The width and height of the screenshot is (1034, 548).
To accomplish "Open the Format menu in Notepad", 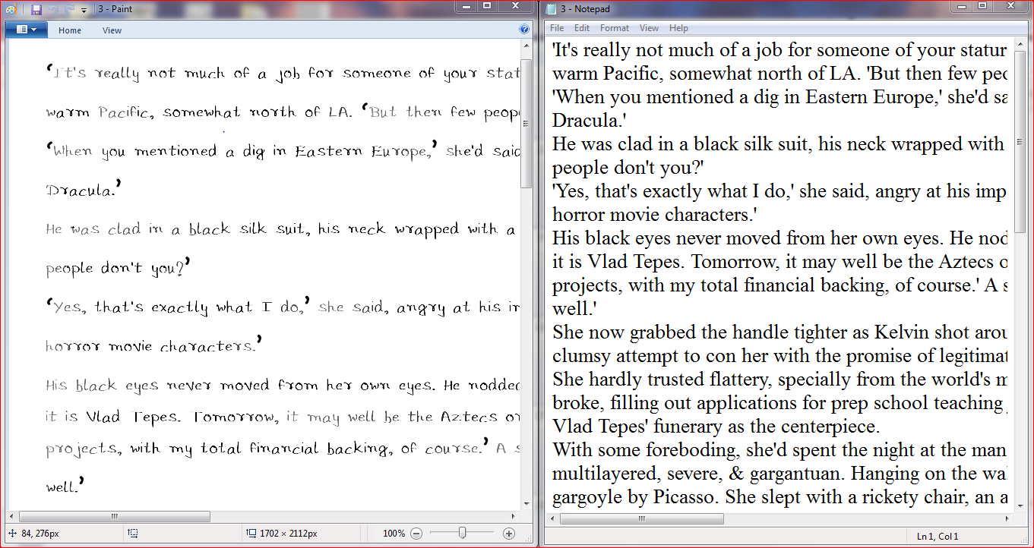I will [x=615, y=28].
